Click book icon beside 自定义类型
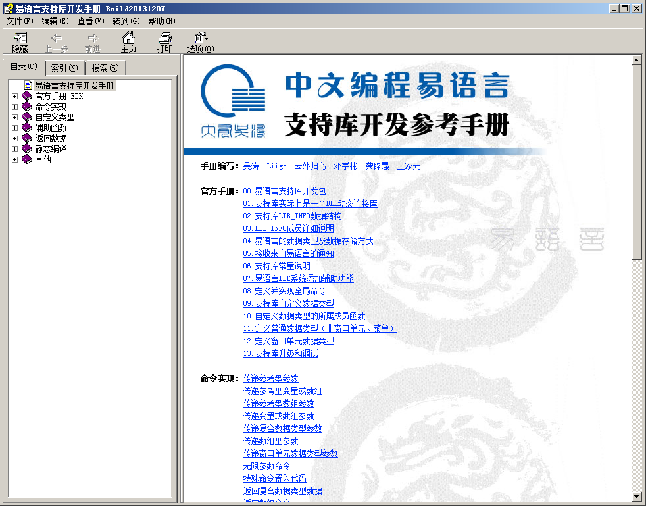 [x=27, y=117]
